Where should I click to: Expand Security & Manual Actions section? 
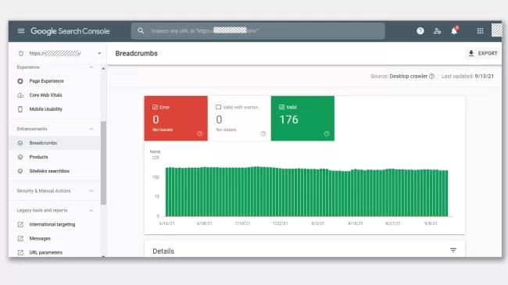coord(91,191)
